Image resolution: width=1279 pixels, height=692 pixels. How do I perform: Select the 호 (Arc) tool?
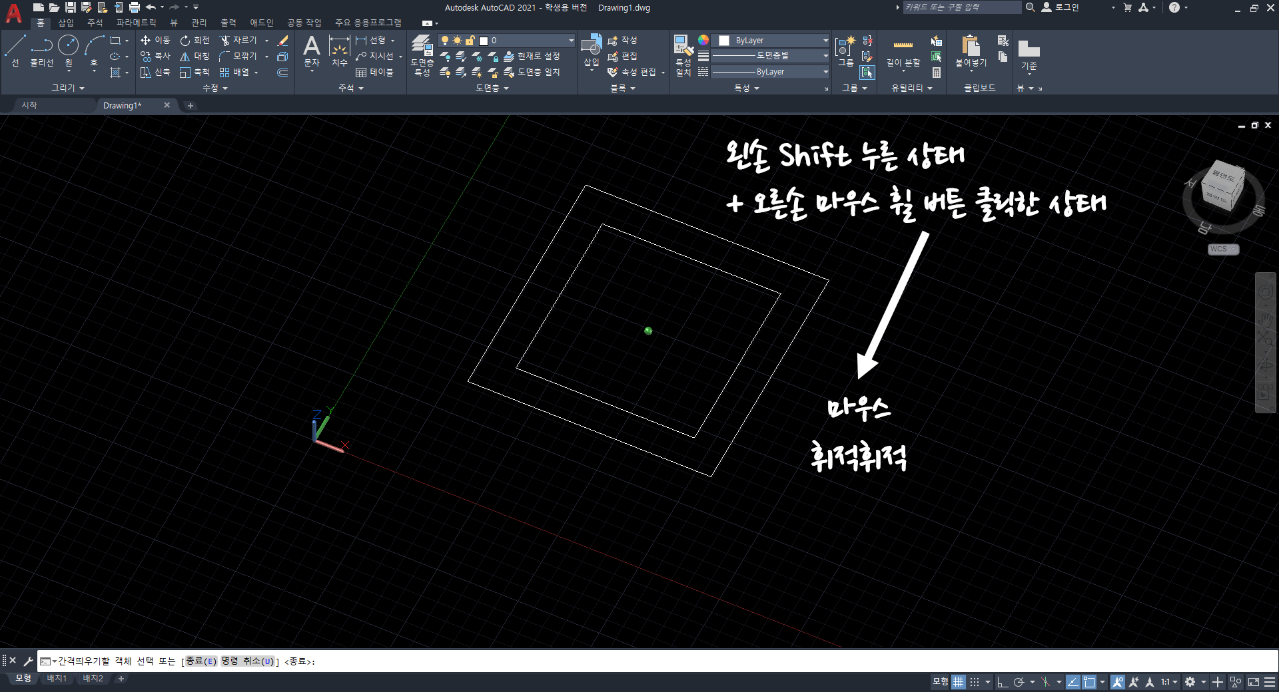coord(94,51)
